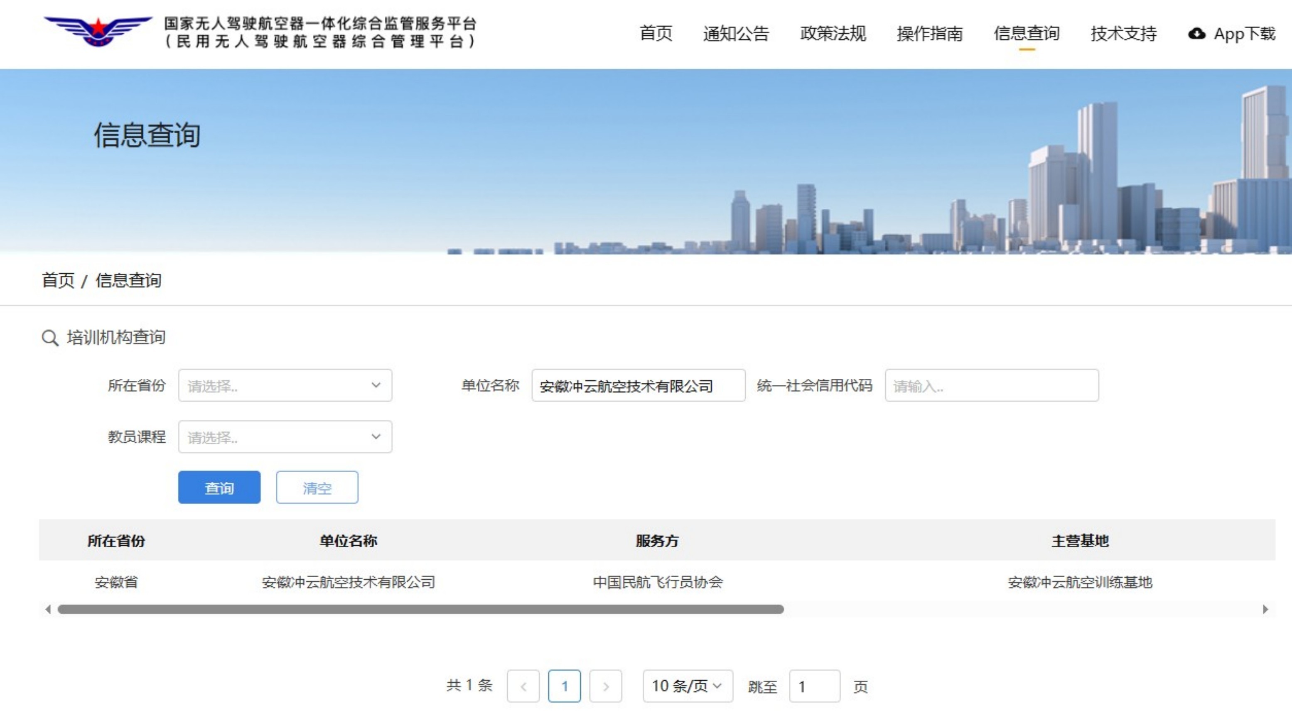Click the horizontal table scrollbar thumb
The image size is (1292, 718).
click(x=420, y=609)
